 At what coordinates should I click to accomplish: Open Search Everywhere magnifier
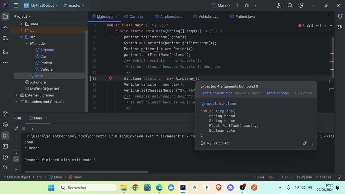pos(290,5)
